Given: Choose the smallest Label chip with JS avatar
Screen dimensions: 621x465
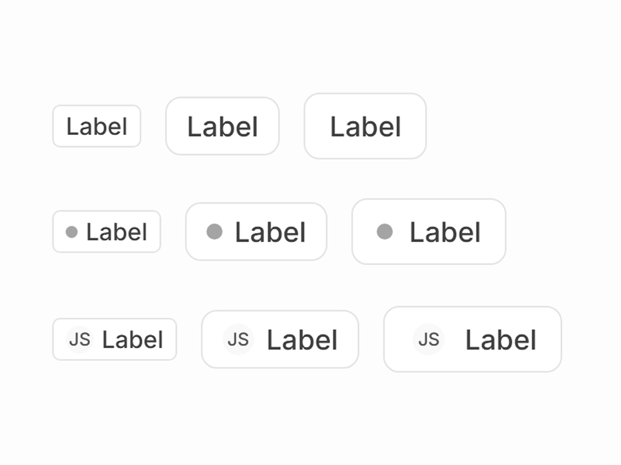Looking at the screenshot, I should click(114, 340).
